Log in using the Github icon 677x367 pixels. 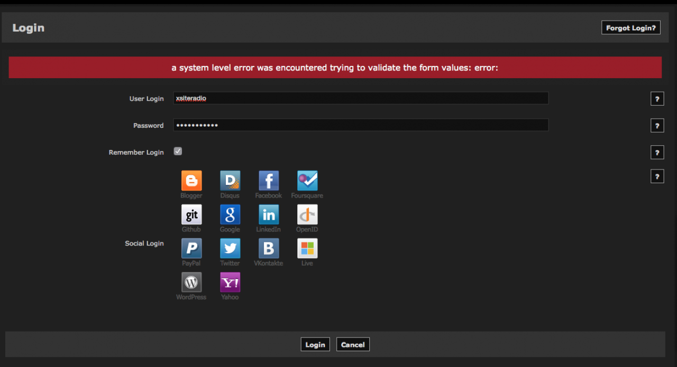191,214
